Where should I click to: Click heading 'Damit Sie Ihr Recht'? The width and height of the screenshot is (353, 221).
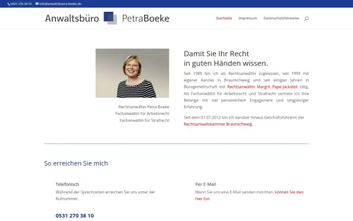tap(217, 54)
